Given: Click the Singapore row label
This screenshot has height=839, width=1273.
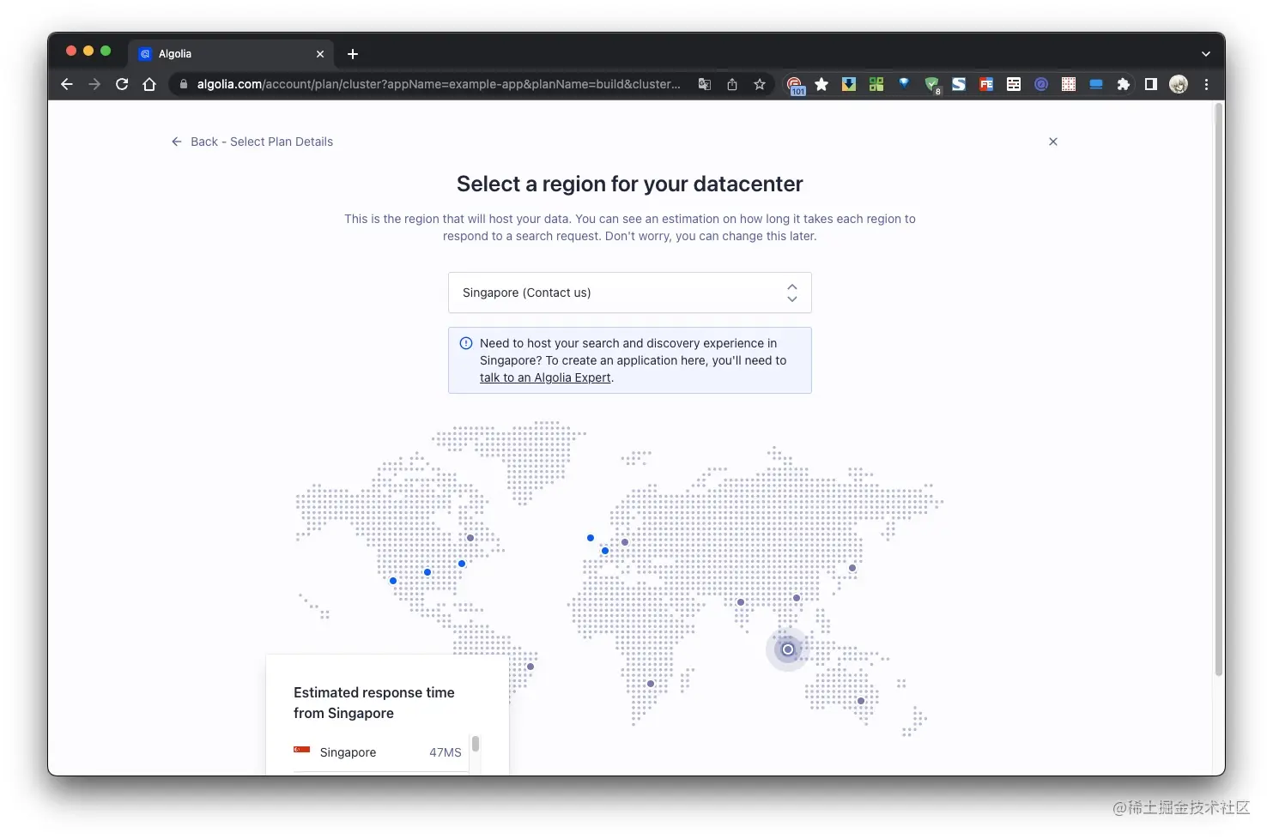Looking at the screenshot, I should (348, 752).
